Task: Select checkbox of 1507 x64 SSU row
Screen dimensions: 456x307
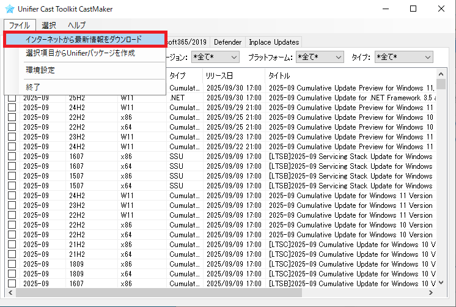Action: pos(12,185)
